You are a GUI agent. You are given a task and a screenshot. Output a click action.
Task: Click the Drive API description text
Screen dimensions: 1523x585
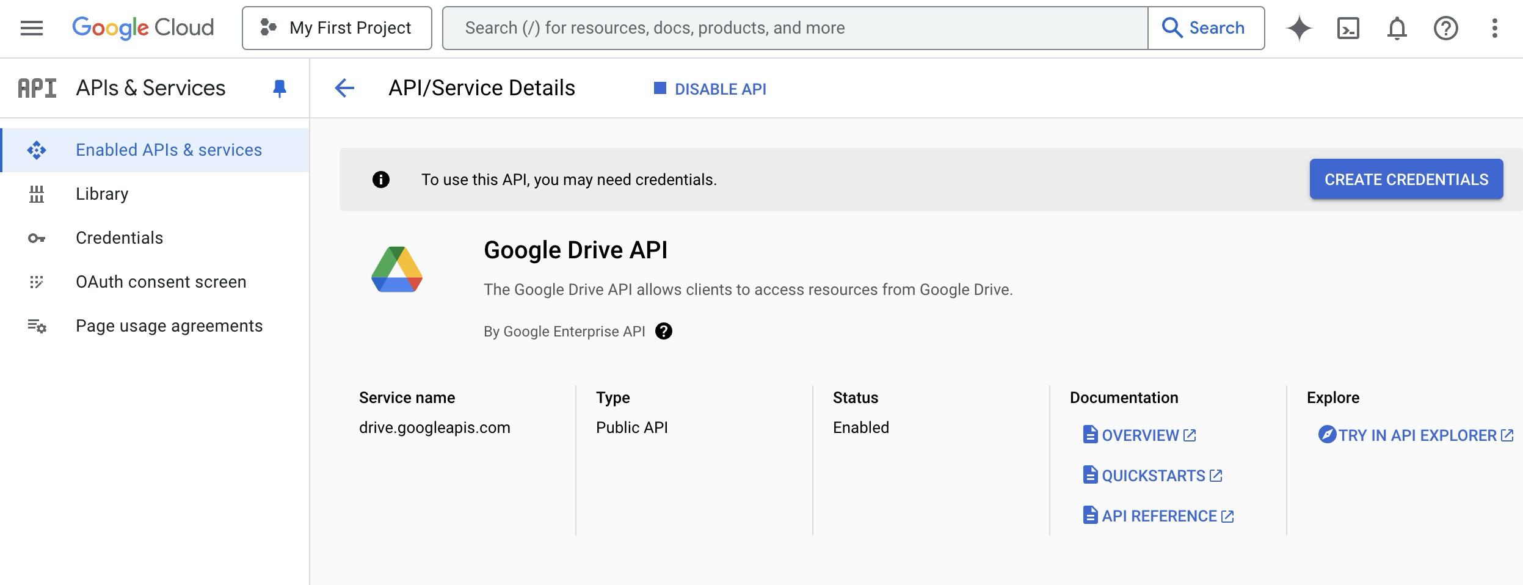748,289
